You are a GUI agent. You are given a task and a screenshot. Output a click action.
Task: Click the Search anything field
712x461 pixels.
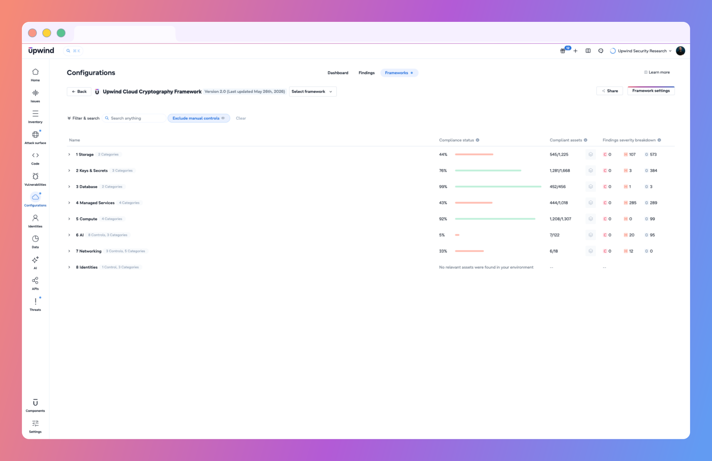(134, 118)
